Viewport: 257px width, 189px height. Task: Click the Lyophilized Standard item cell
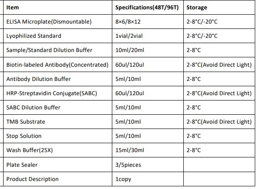(x=58, y=36)
